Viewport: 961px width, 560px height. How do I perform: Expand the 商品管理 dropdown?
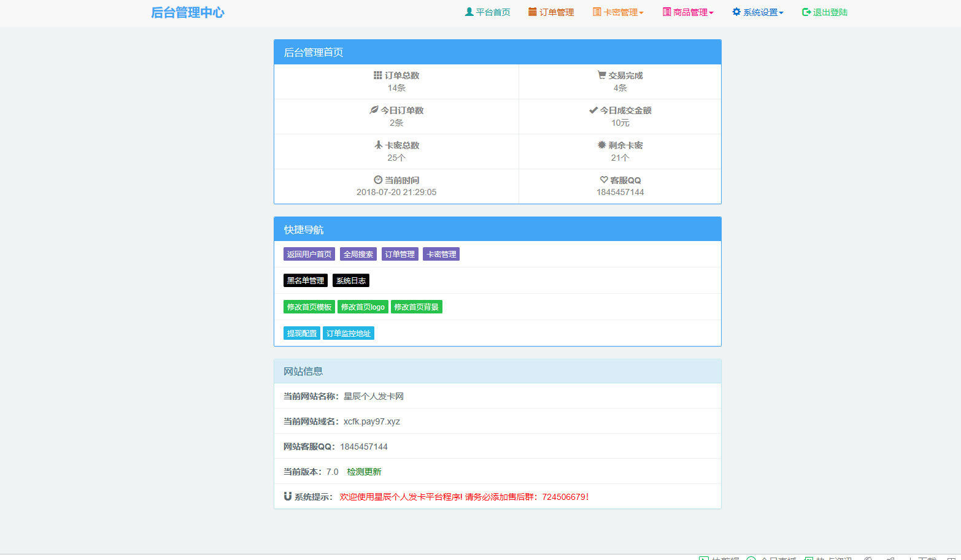(x=688, y=11)
